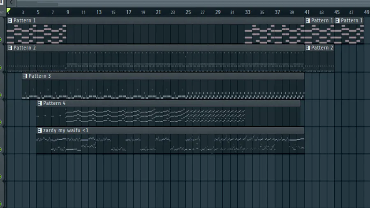Jump to bar 21 on the timeline ruler
The width and height of the screenshot is (370, 208).
coord(158,12)
